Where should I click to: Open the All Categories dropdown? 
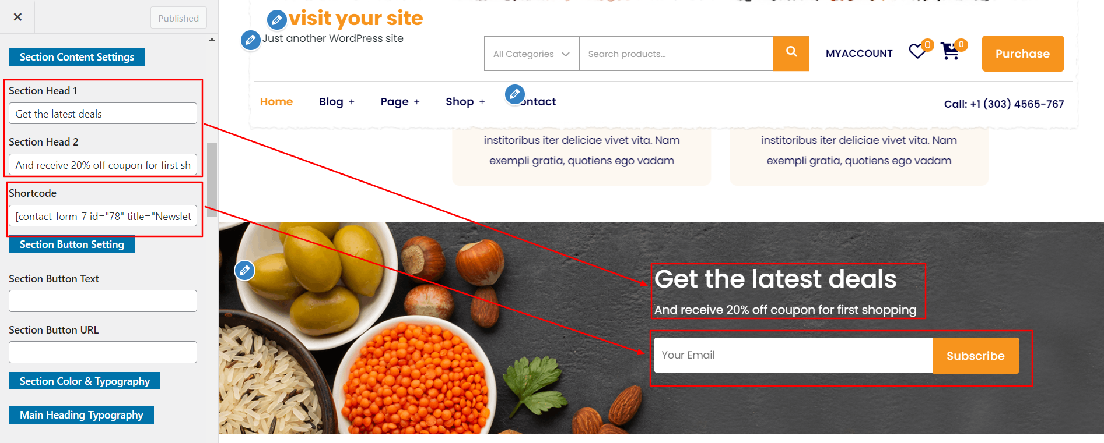532,54
